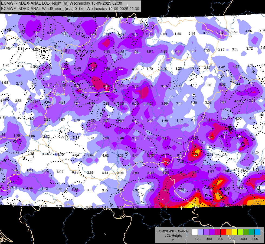Click the 2.65 map value
This screenshot has width=265, height=244.
pos(194,120)
